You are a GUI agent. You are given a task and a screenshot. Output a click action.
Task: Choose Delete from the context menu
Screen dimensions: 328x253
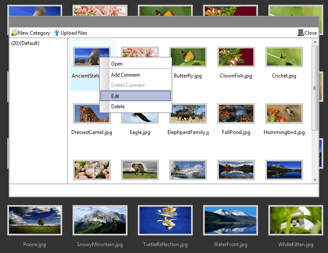118,107
